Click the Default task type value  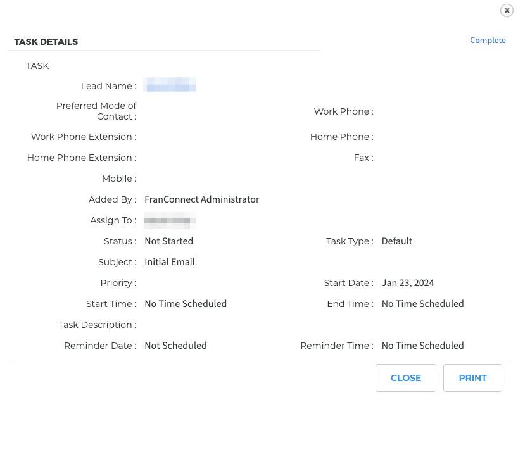pos(397,241)
